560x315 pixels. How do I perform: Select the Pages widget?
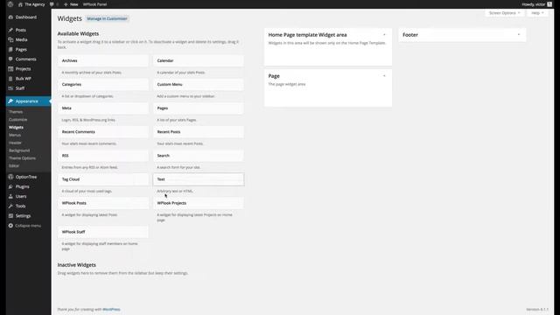[199, 108]
